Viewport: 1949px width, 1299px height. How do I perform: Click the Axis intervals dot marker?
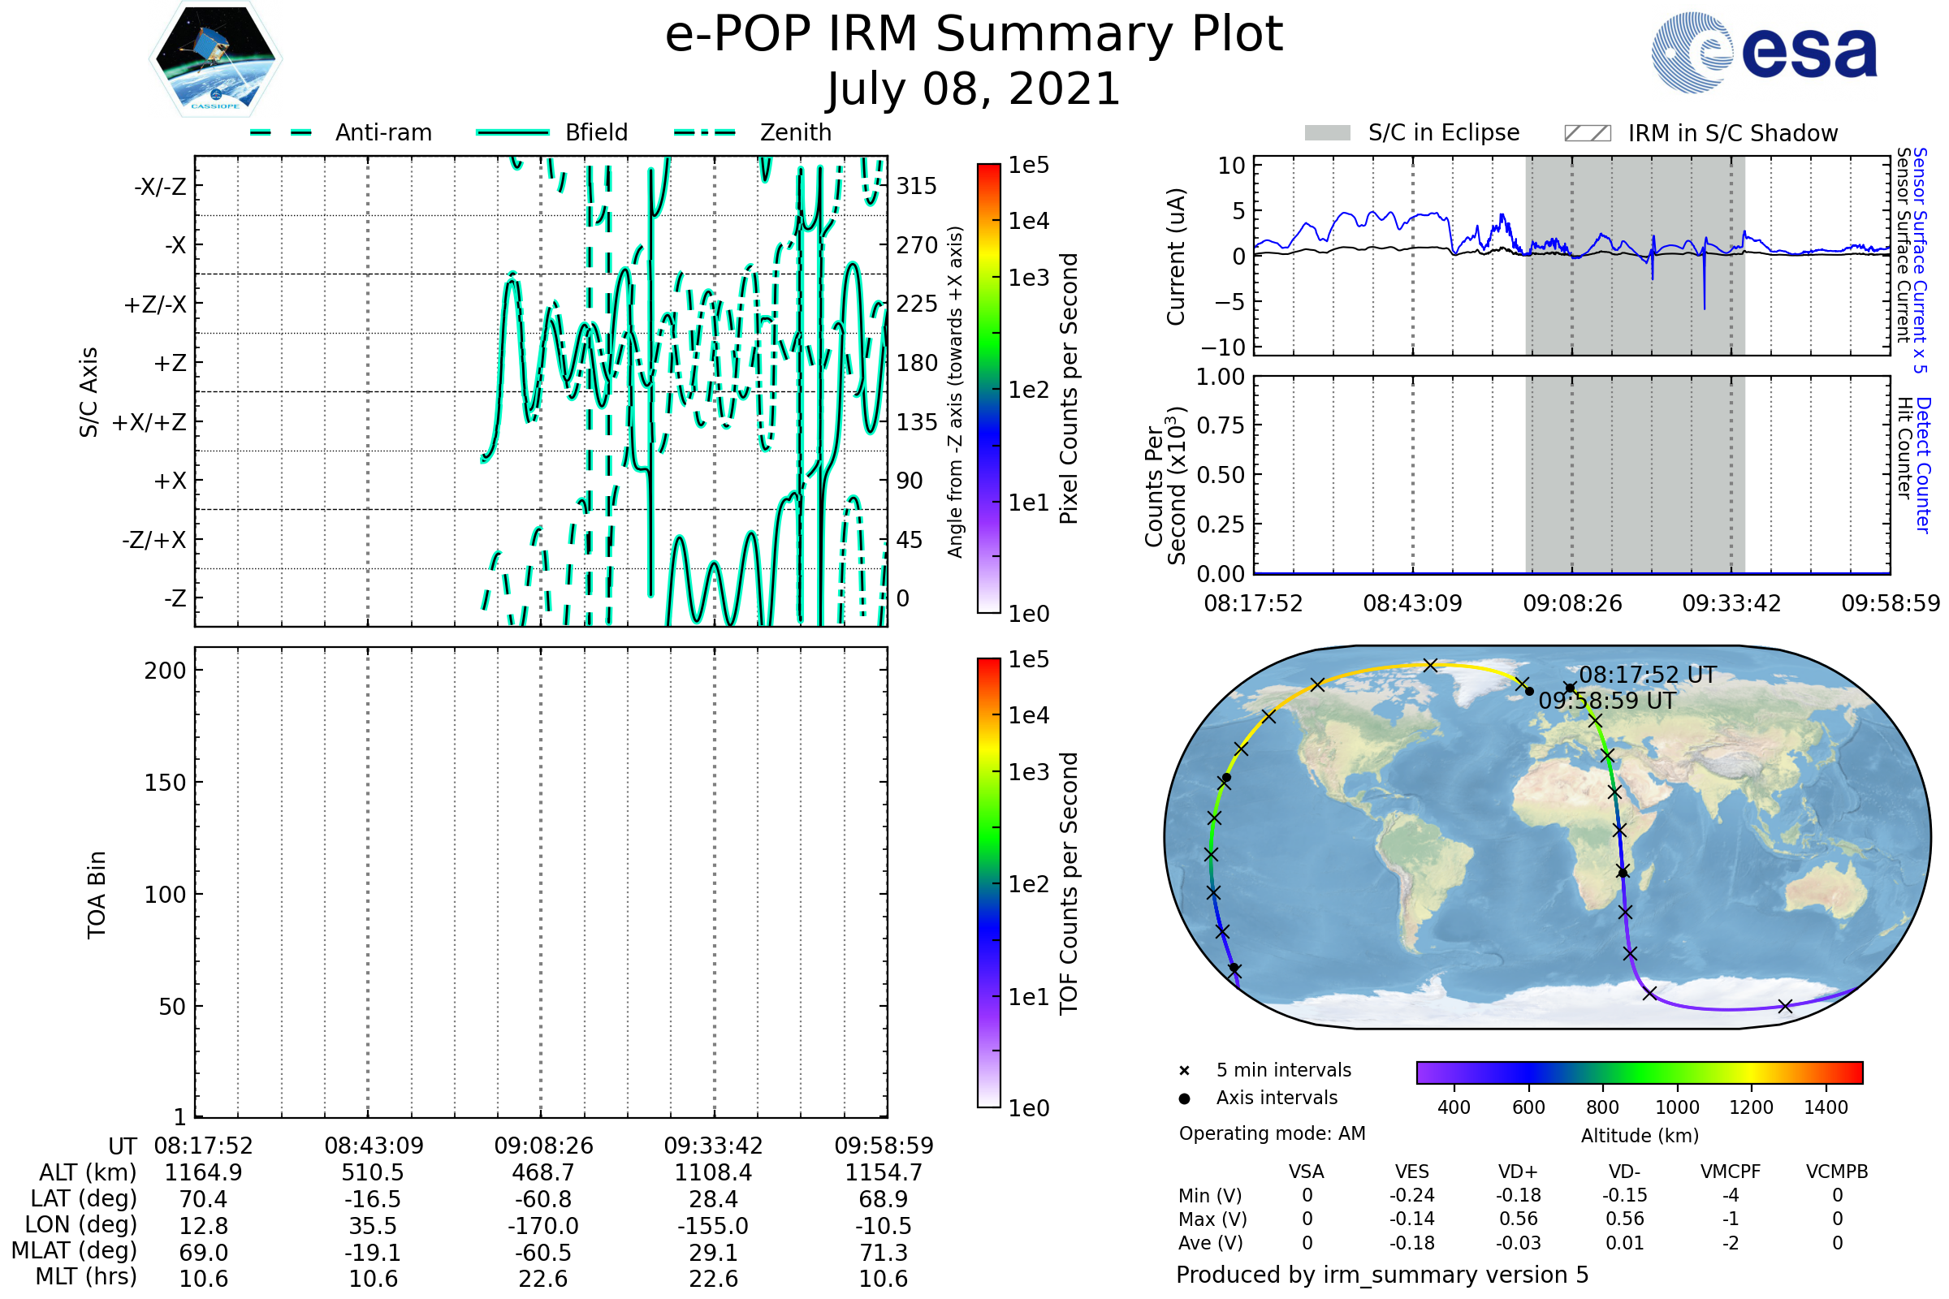pos(1184,1098)
